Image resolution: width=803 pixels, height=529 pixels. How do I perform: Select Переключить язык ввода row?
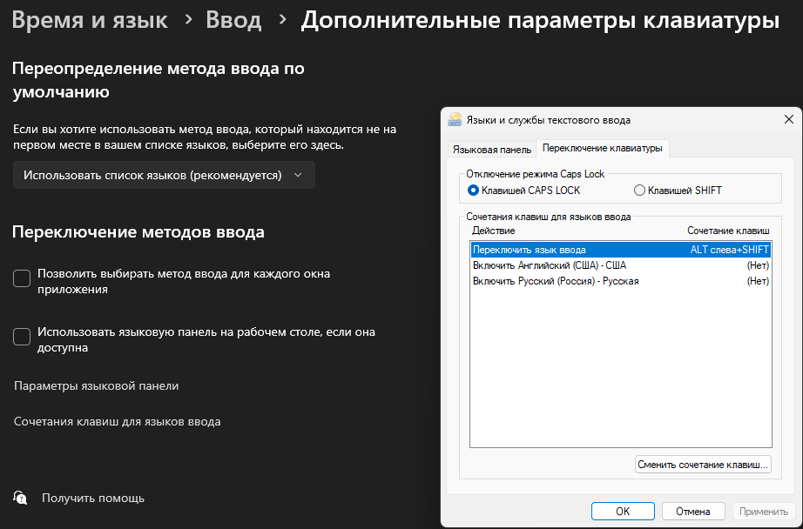[621, 250]
